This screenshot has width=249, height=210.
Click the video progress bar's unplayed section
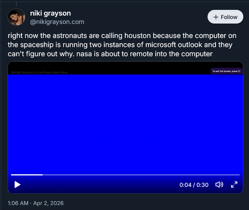pyautogui.click(x=140, y=175)
